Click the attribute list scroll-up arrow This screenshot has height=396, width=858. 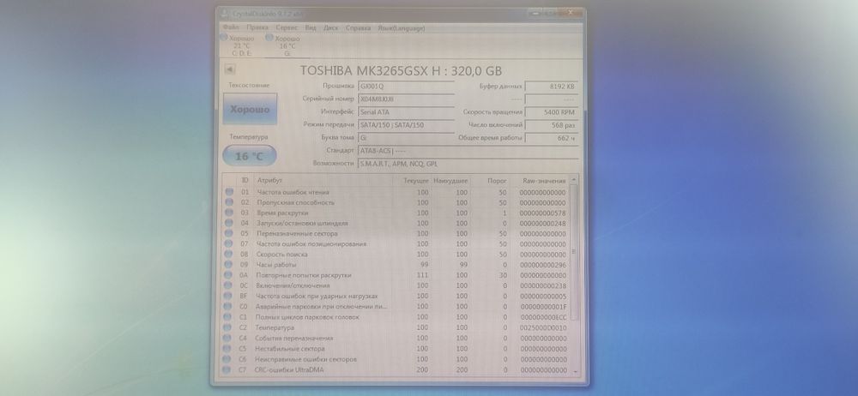click(x=574, y=179)
